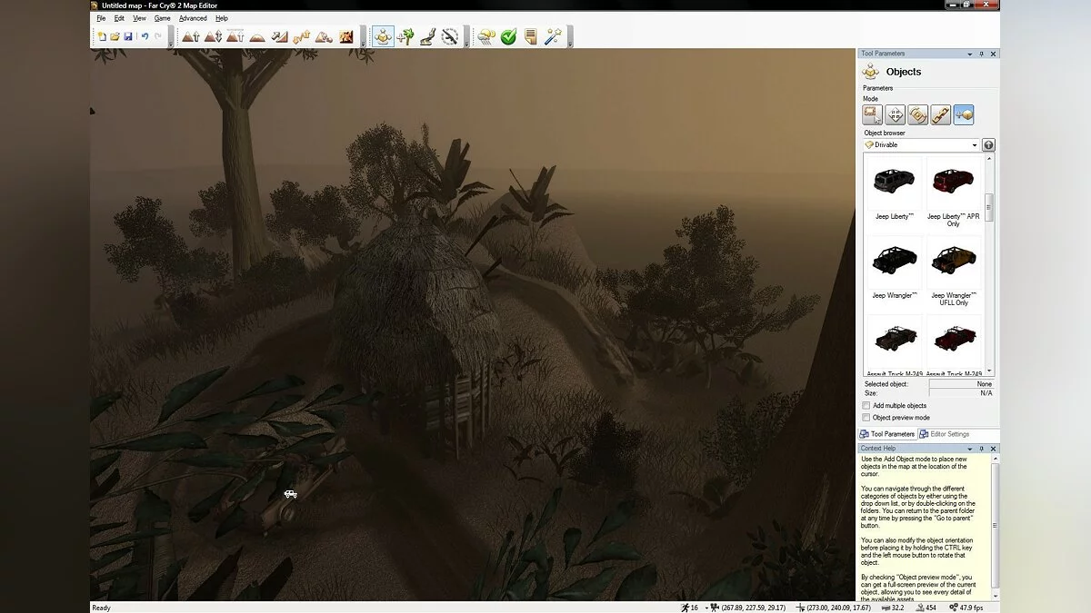
Task: Select the Texture painting tool
Action: coord(345,36)
